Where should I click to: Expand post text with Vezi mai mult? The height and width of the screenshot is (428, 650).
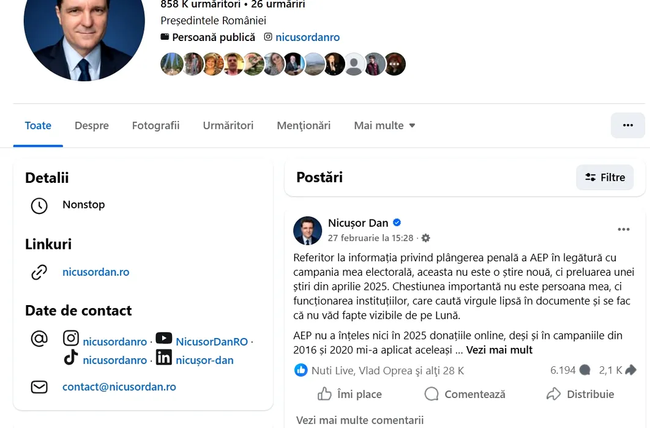[x=499, y=350]
